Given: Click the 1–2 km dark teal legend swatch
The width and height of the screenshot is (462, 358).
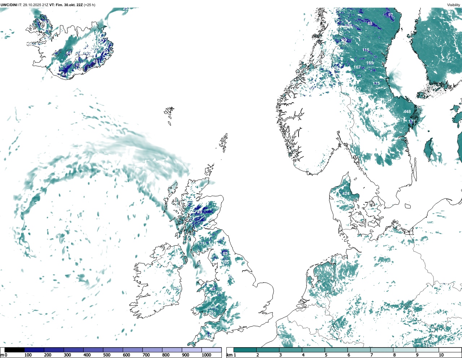Looking at the screenshot, I should [x=245, y=350].
